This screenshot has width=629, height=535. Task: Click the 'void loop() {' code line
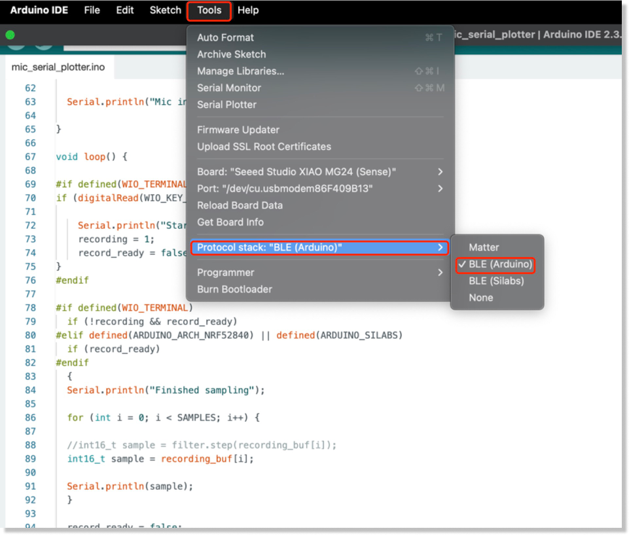click(x=92, y=157)
